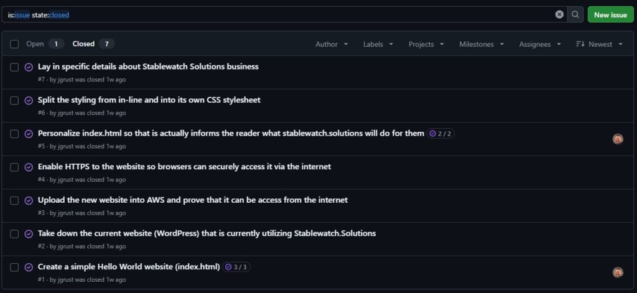Open the Author filter dropdown
637x293 pixels.
click(x=332, y=44)
